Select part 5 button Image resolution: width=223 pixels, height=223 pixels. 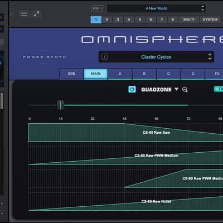tap(140, 20)
